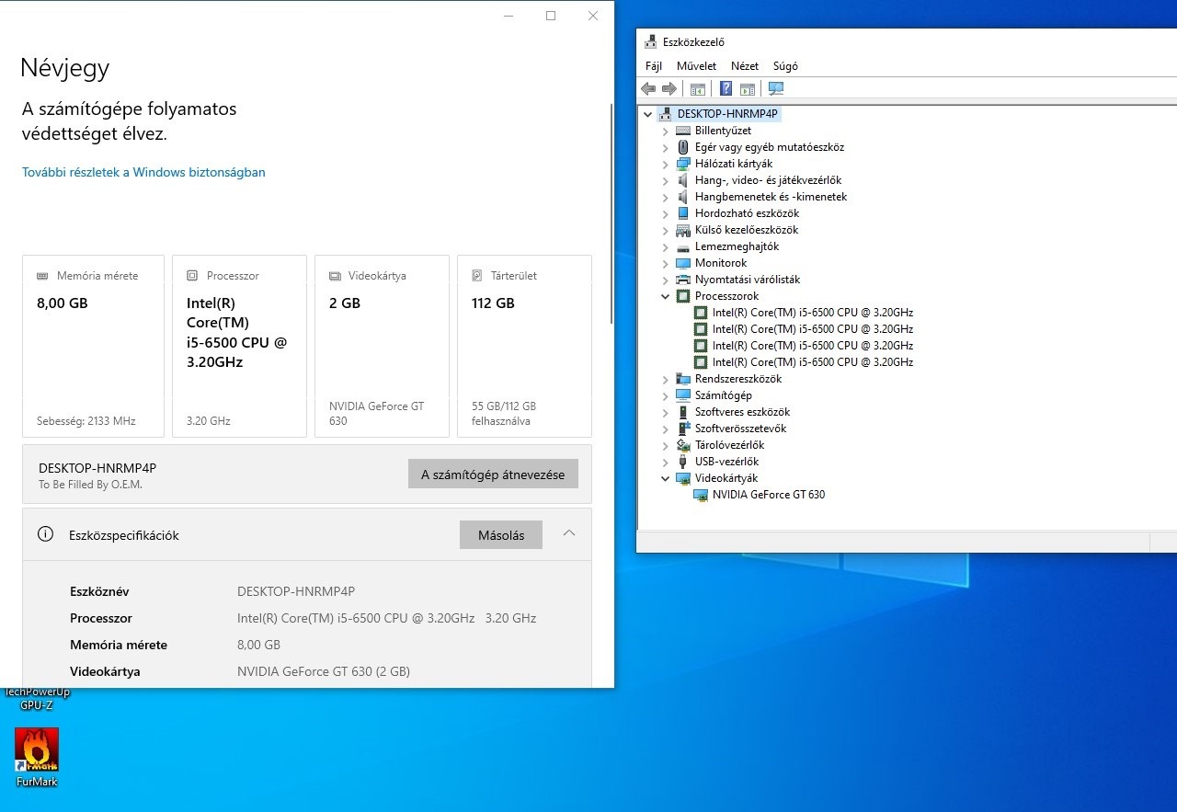Select the Hálózati kártyák network icon
Viewport: 1177px width, 812px height.
pos(683,164)
